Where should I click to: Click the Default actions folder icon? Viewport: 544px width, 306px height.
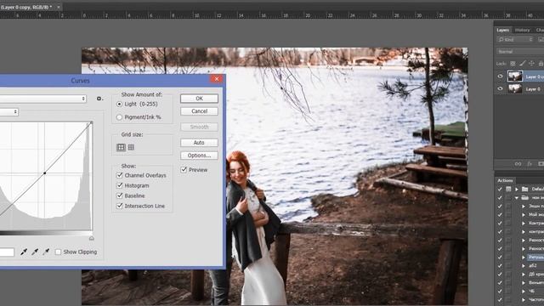[525, 189]
